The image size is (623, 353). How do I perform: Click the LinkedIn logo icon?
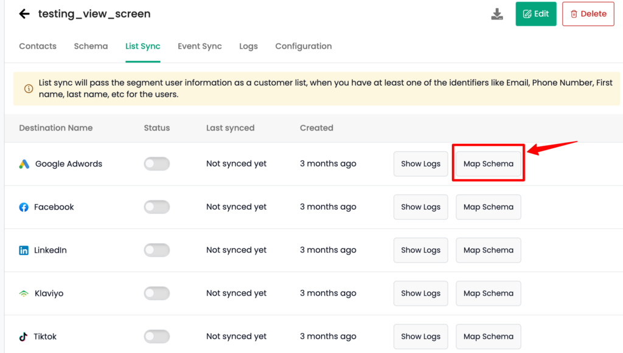coord(24,250)
